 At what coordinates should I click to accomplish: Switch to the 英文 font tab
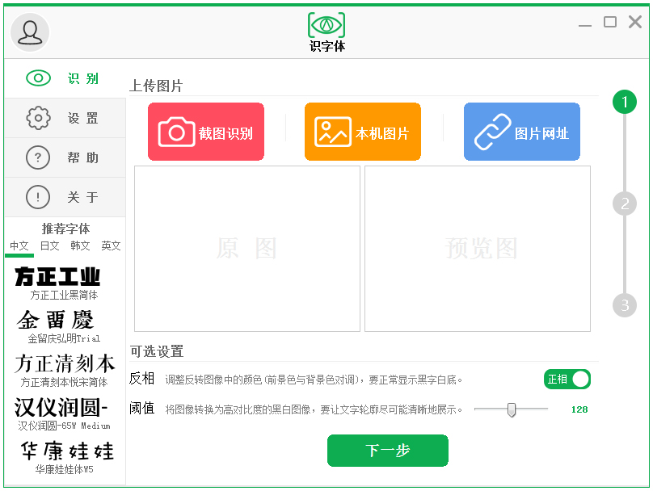(111, 245)
